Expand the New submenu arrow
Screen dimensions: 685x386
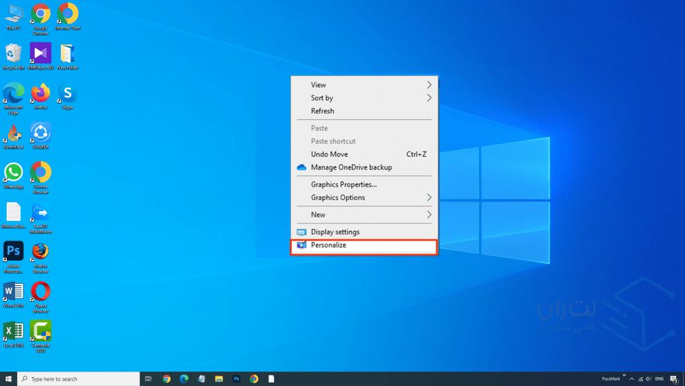click(429, 215)
